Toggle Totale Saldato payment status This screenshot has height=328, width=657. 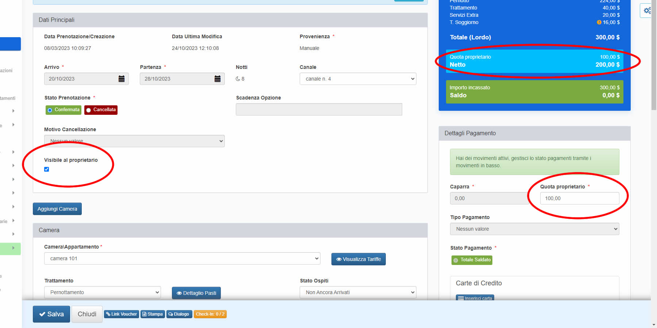[472, 260]
